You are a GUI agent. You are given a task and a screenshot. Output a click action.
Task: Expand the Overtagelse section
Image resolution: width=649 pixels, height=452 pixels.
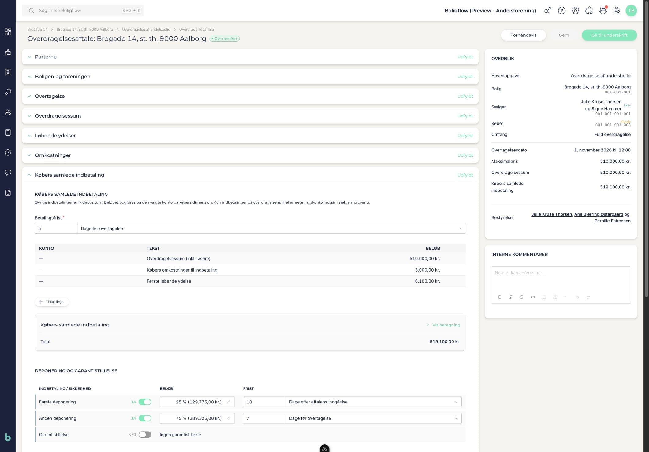[x=250, y=96]
